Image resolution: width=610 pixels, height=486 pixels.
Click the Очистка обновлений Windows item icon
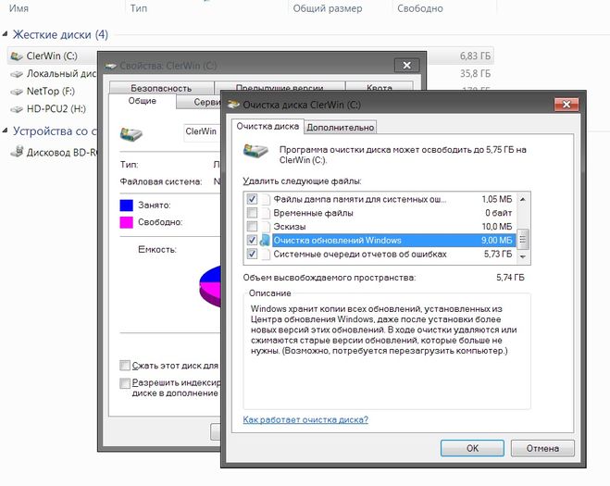(x=265, y=241)
